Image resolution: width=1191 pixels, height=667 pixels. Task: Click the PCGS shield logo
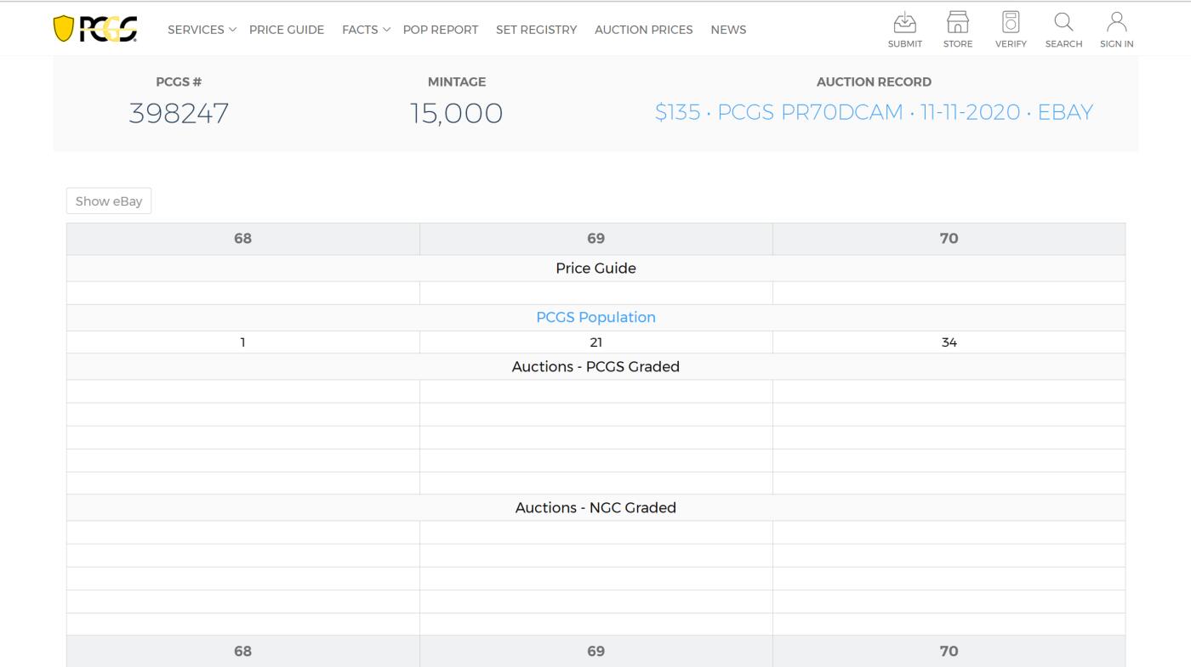coord(95,29)
